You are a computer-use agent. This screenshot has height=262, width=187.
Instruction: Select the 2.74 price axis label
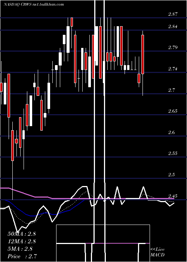(x=173, y=68)
